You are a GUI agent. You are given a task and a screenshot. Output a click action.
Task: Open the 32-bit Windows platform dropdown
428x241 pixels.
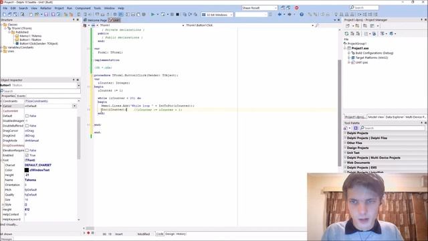click(x=231, y=15)
